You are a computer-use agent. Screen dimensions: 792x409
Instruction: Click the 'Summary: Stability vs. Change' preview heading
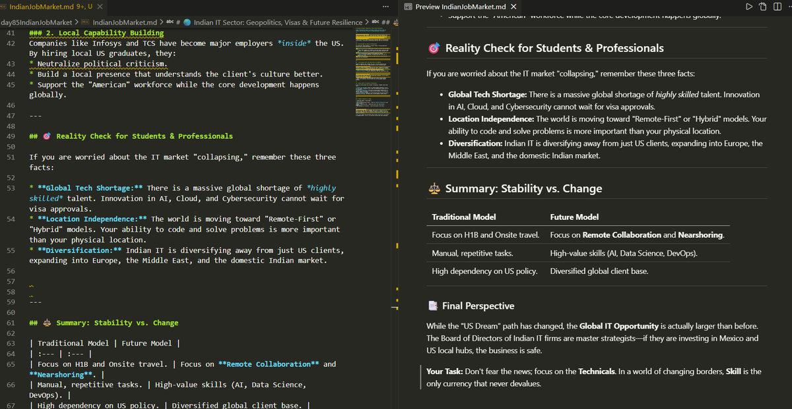coord(523,188)
